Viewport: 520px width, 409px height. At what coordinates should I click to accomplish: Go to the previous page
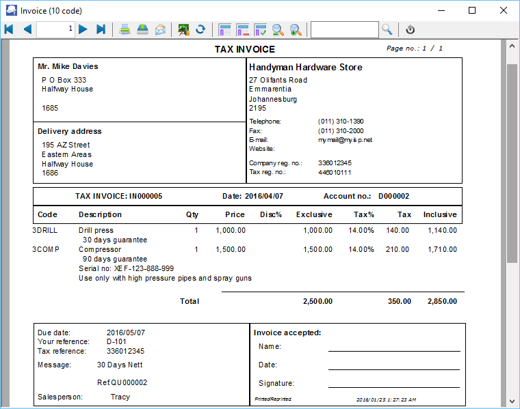[27, 29]
